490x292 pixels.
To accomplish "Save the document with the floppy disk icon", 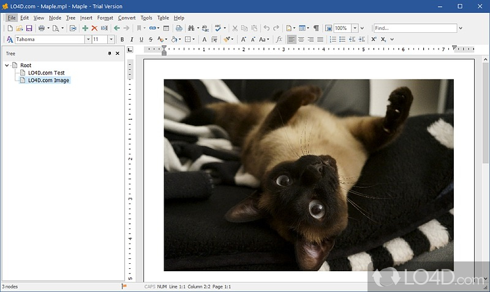I will tap(28, 28).
